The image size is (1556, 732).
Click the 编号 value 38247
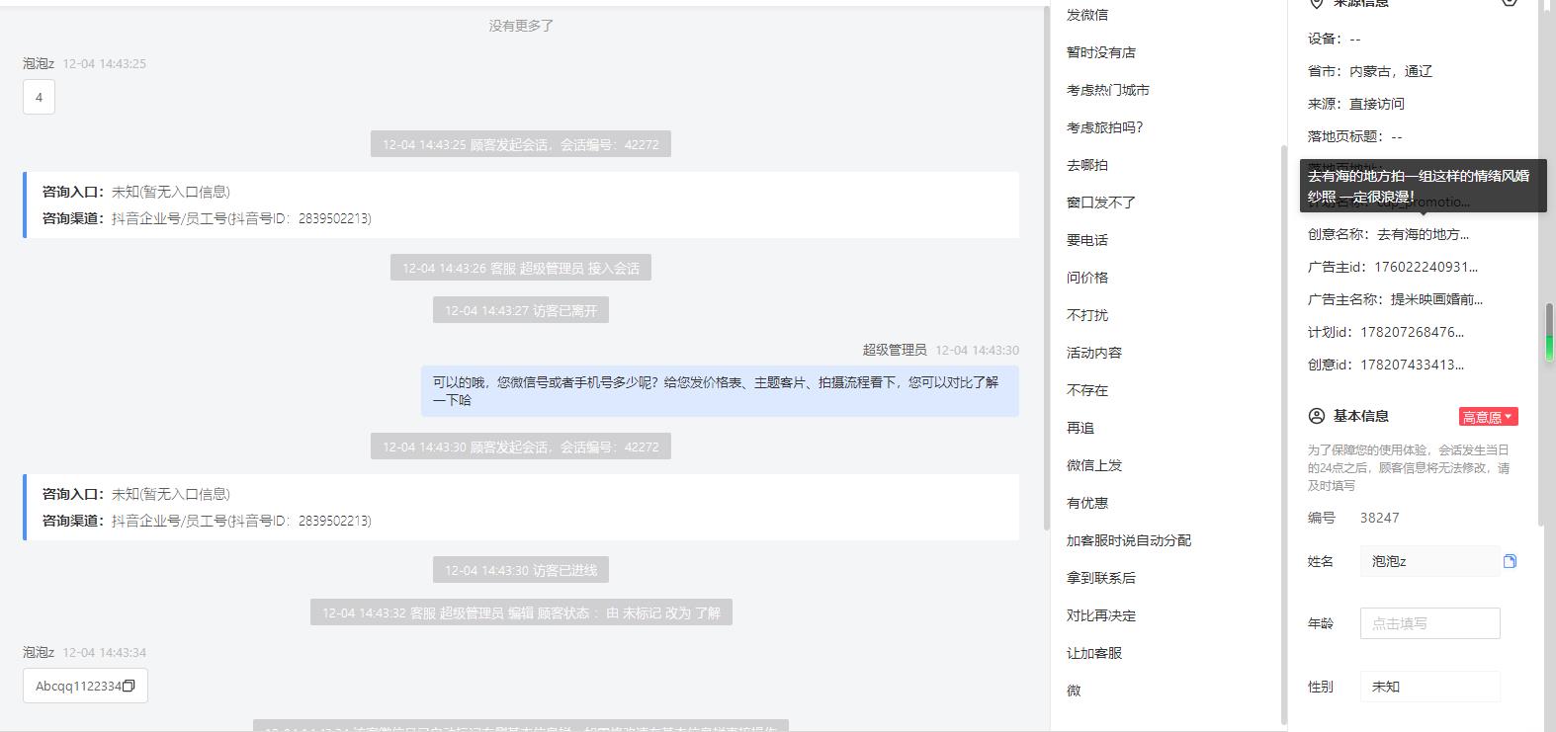[x=1379, y=518]
